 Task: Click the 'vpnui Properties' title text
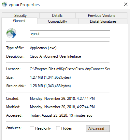pos(24,5)
